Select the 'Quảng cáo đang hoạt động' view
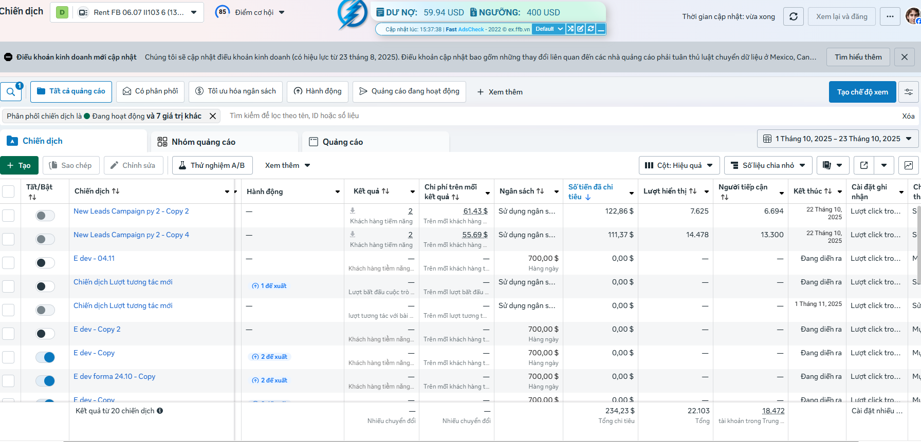 pos(409,91)
